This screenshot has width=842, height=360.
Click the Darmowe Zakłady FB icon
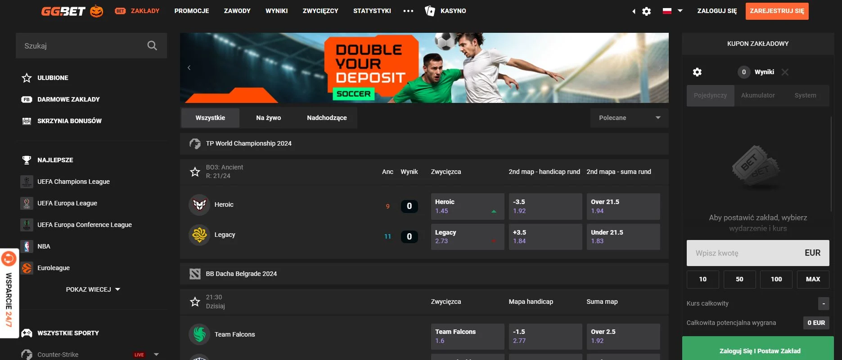(27, 99)
